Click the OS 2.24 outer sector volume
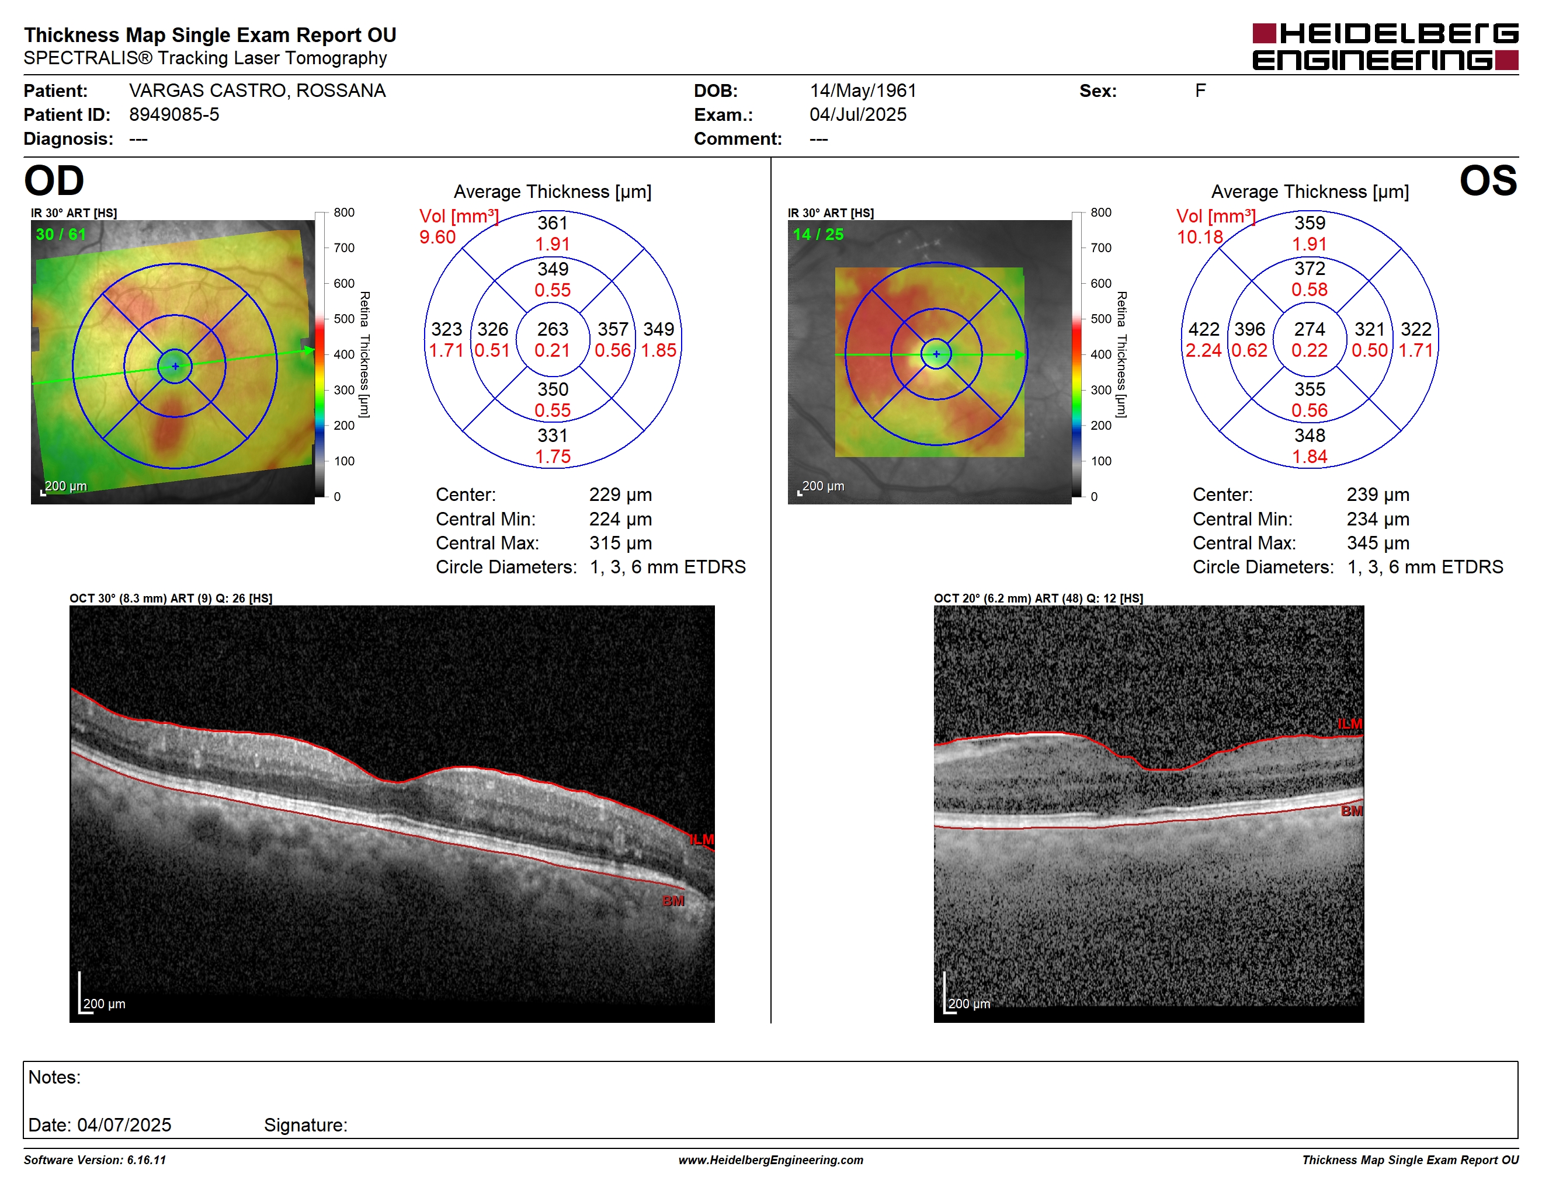The height and width of the screenshot is (1191, 1542). 1203,351
